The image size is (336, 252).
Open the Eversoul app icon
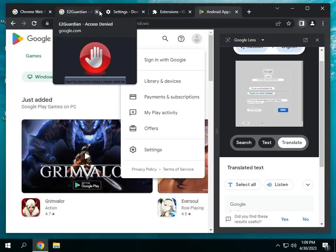pyautogui.click(x=167, y=207)
